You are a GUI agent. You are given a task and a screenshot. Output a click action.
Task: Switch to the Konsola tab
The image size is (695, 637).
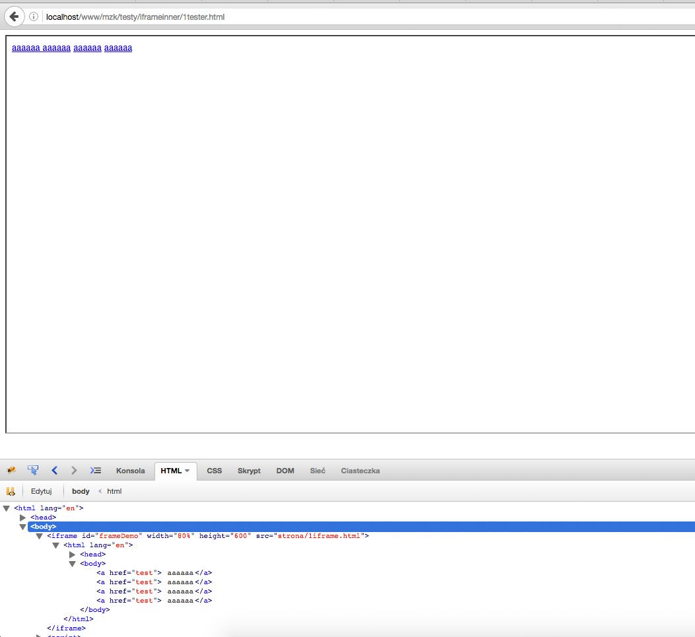coord(130,471)
